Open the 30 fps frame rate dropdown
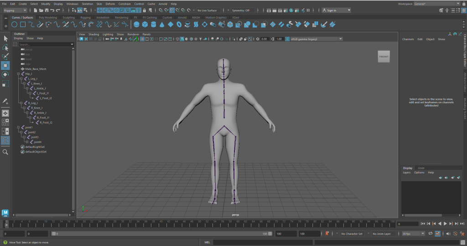The height and width of the screenshot is (246, 467). pos(413,234)
